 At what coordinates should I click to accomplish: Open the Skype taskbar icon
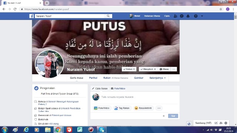click(x=101, y=130)
